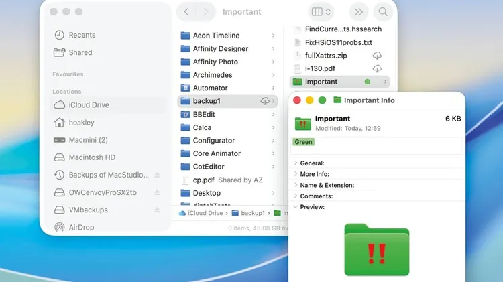
Task: Open Recents in the sidebar
Action: click(x=82, y=35)
